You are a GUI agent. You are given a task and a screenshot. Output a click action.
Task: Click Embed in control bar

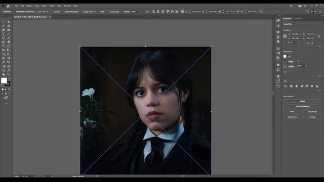click(x=57, y=12)
